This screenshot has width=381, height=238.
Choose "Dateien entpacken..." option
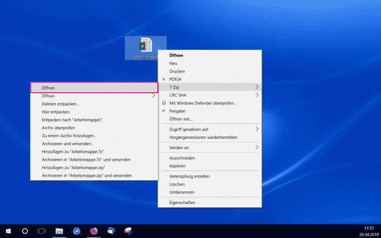coord(61,104)
